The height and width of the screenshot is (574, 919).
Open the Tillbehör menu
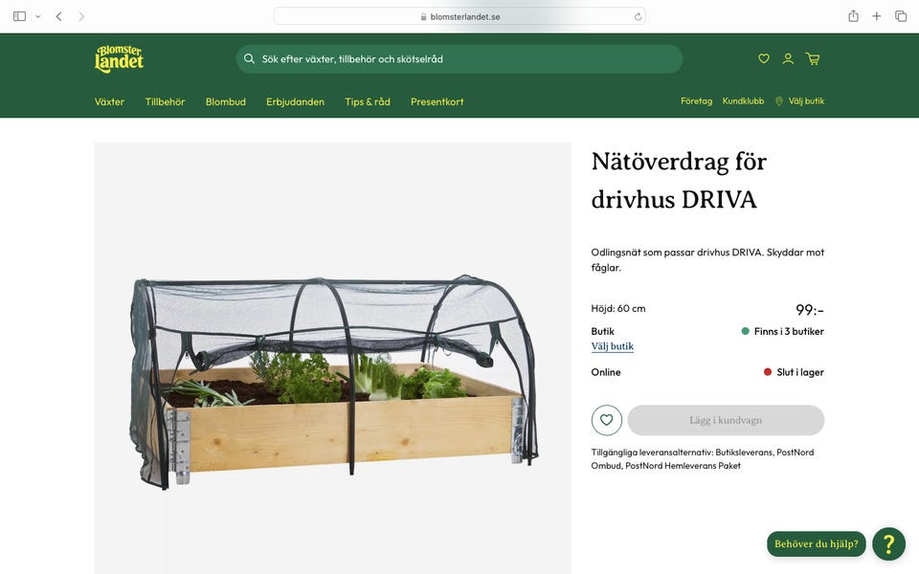(x=165, y=102)
